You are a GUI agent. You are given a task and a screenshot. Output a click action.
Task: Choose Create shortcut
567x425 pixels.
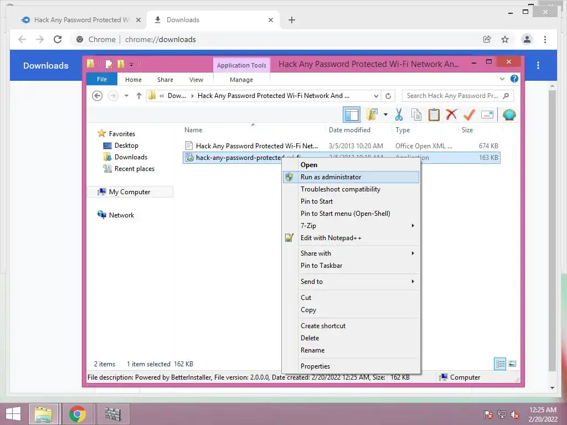350,325
